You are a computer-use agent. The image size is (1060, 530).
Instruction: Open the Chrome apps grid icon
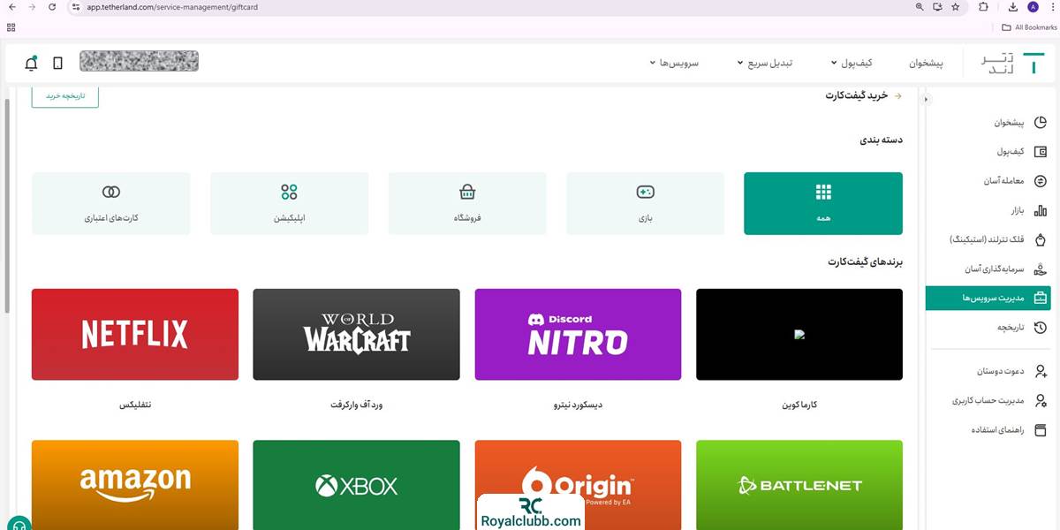coord(11,27)
